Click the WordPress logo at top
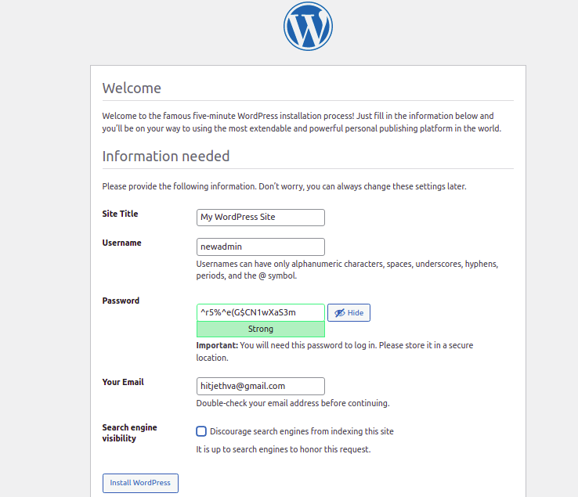 308,26
